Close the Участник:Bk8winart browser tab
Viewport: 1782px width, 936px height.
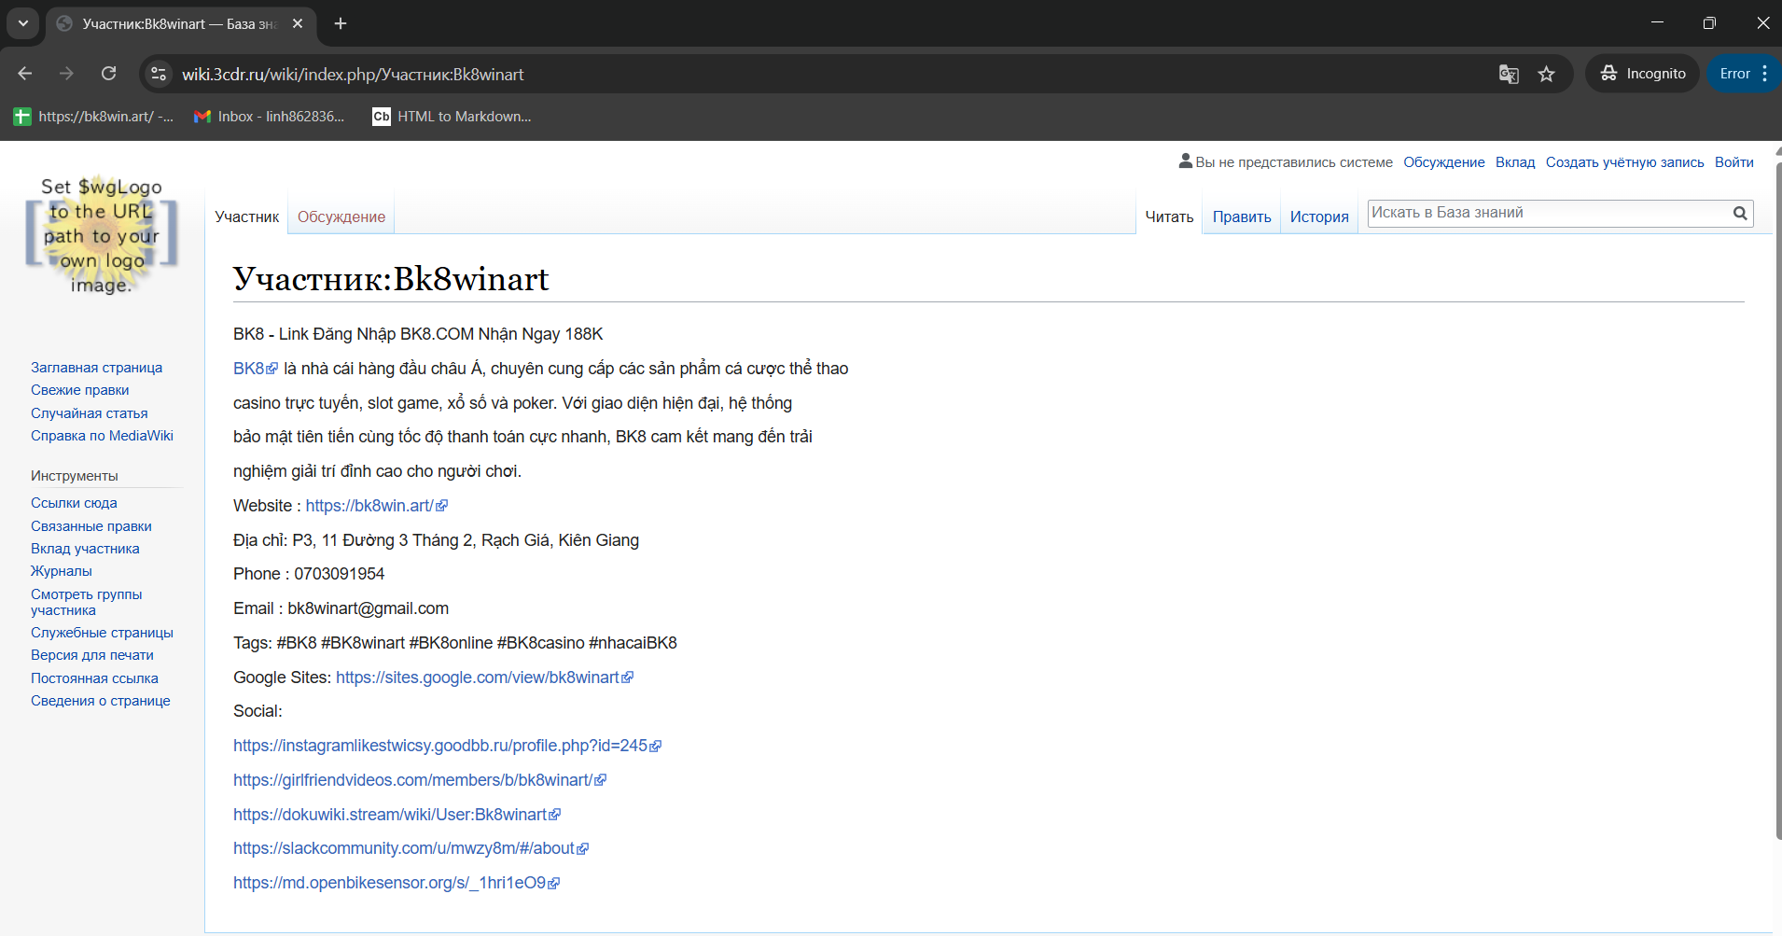pyautogui.click(x=298, y=23)
